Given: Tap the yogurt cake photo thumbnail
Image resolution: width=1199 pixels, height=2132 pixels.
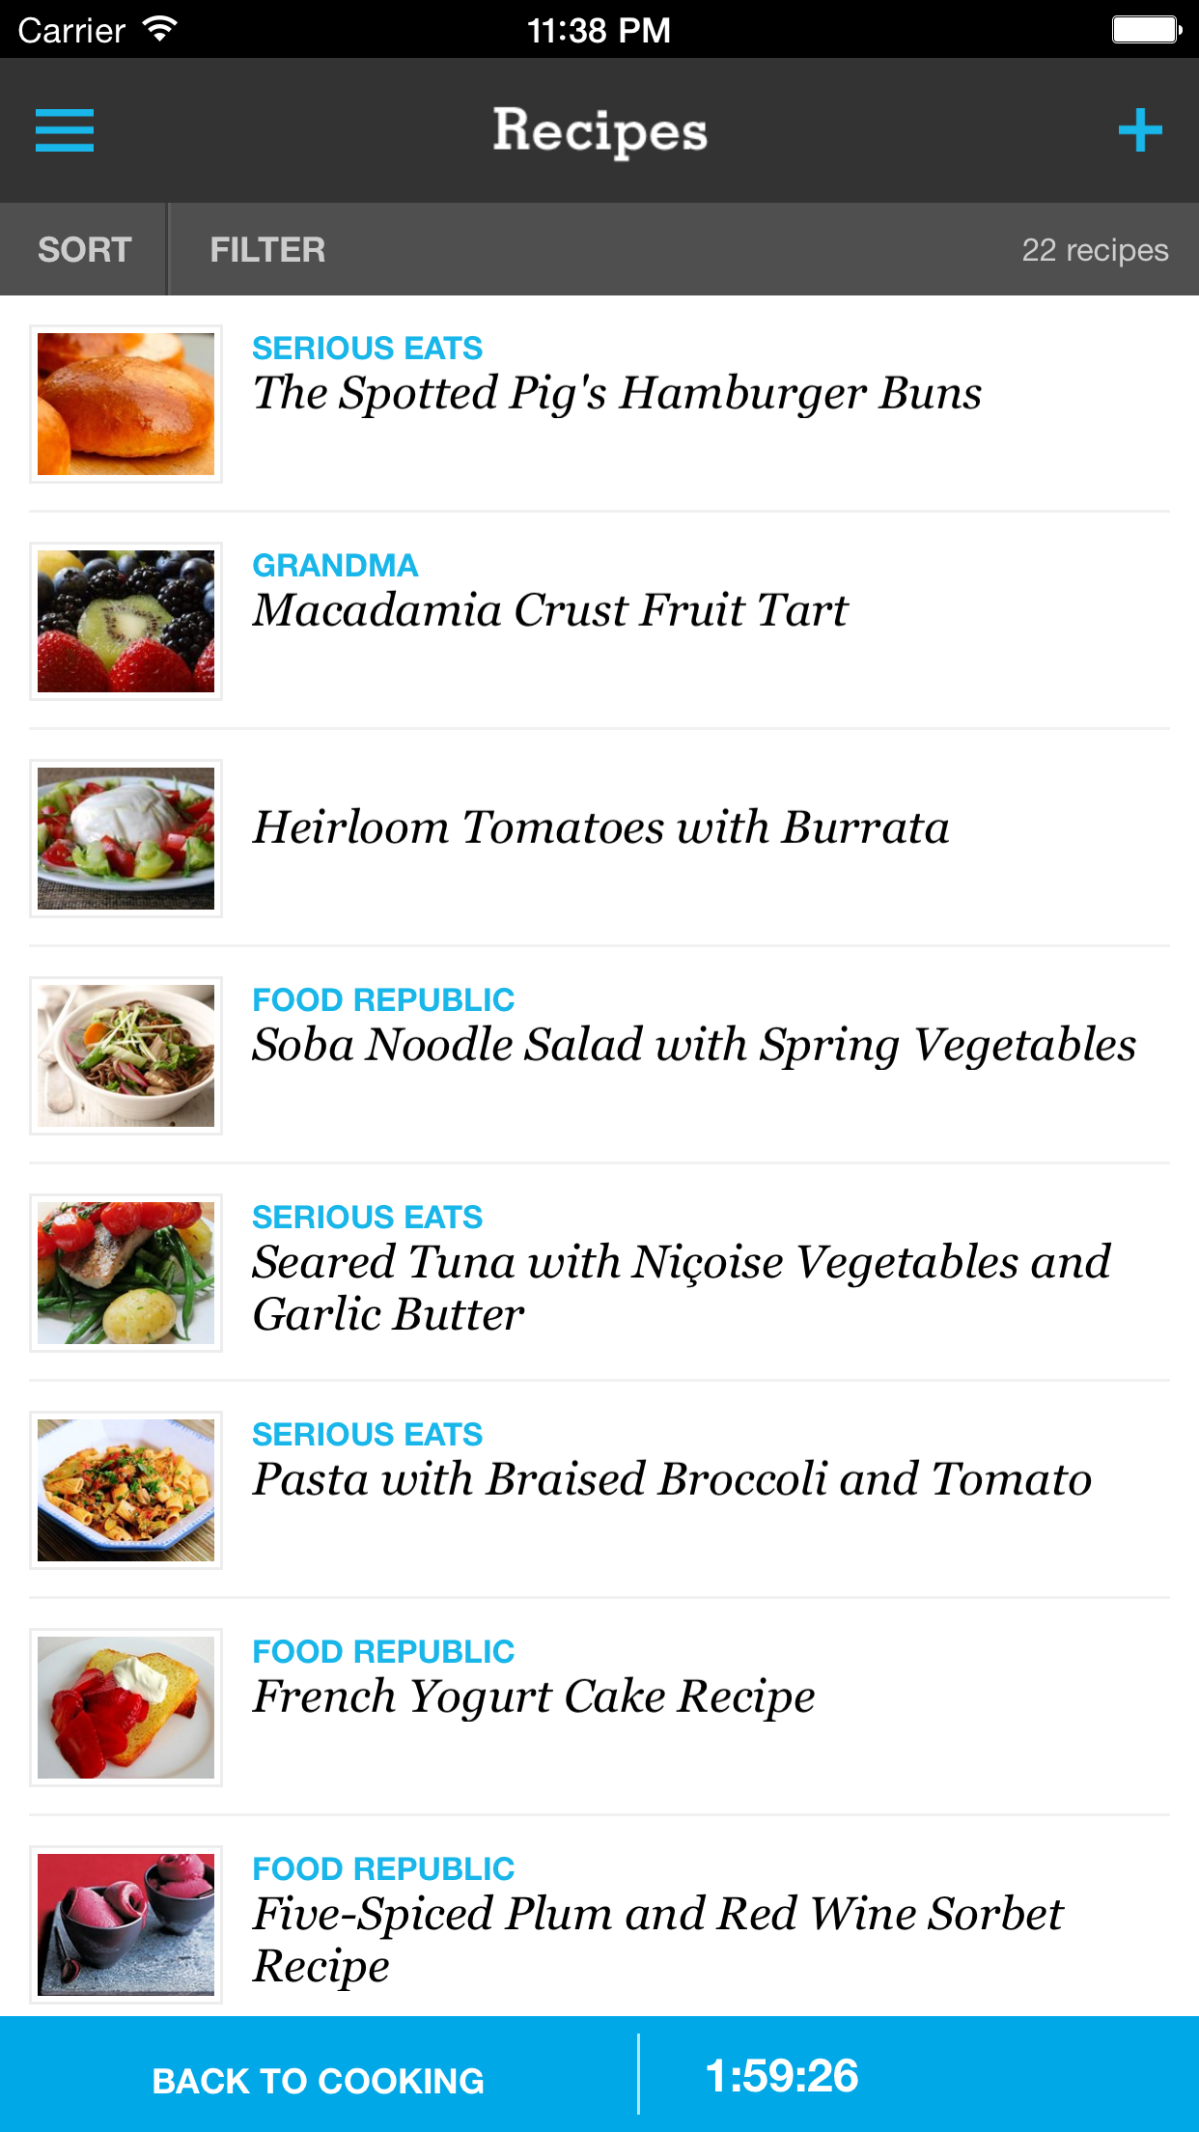Looking at the screenshot, I should click(125, 1707).
